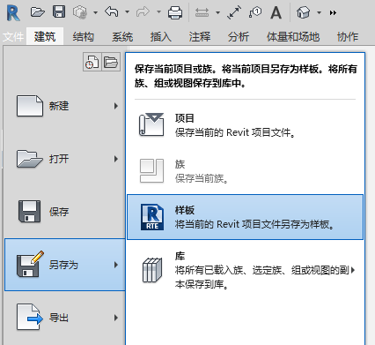Switch to the 插入 ribbon tab

click(161, 37)
